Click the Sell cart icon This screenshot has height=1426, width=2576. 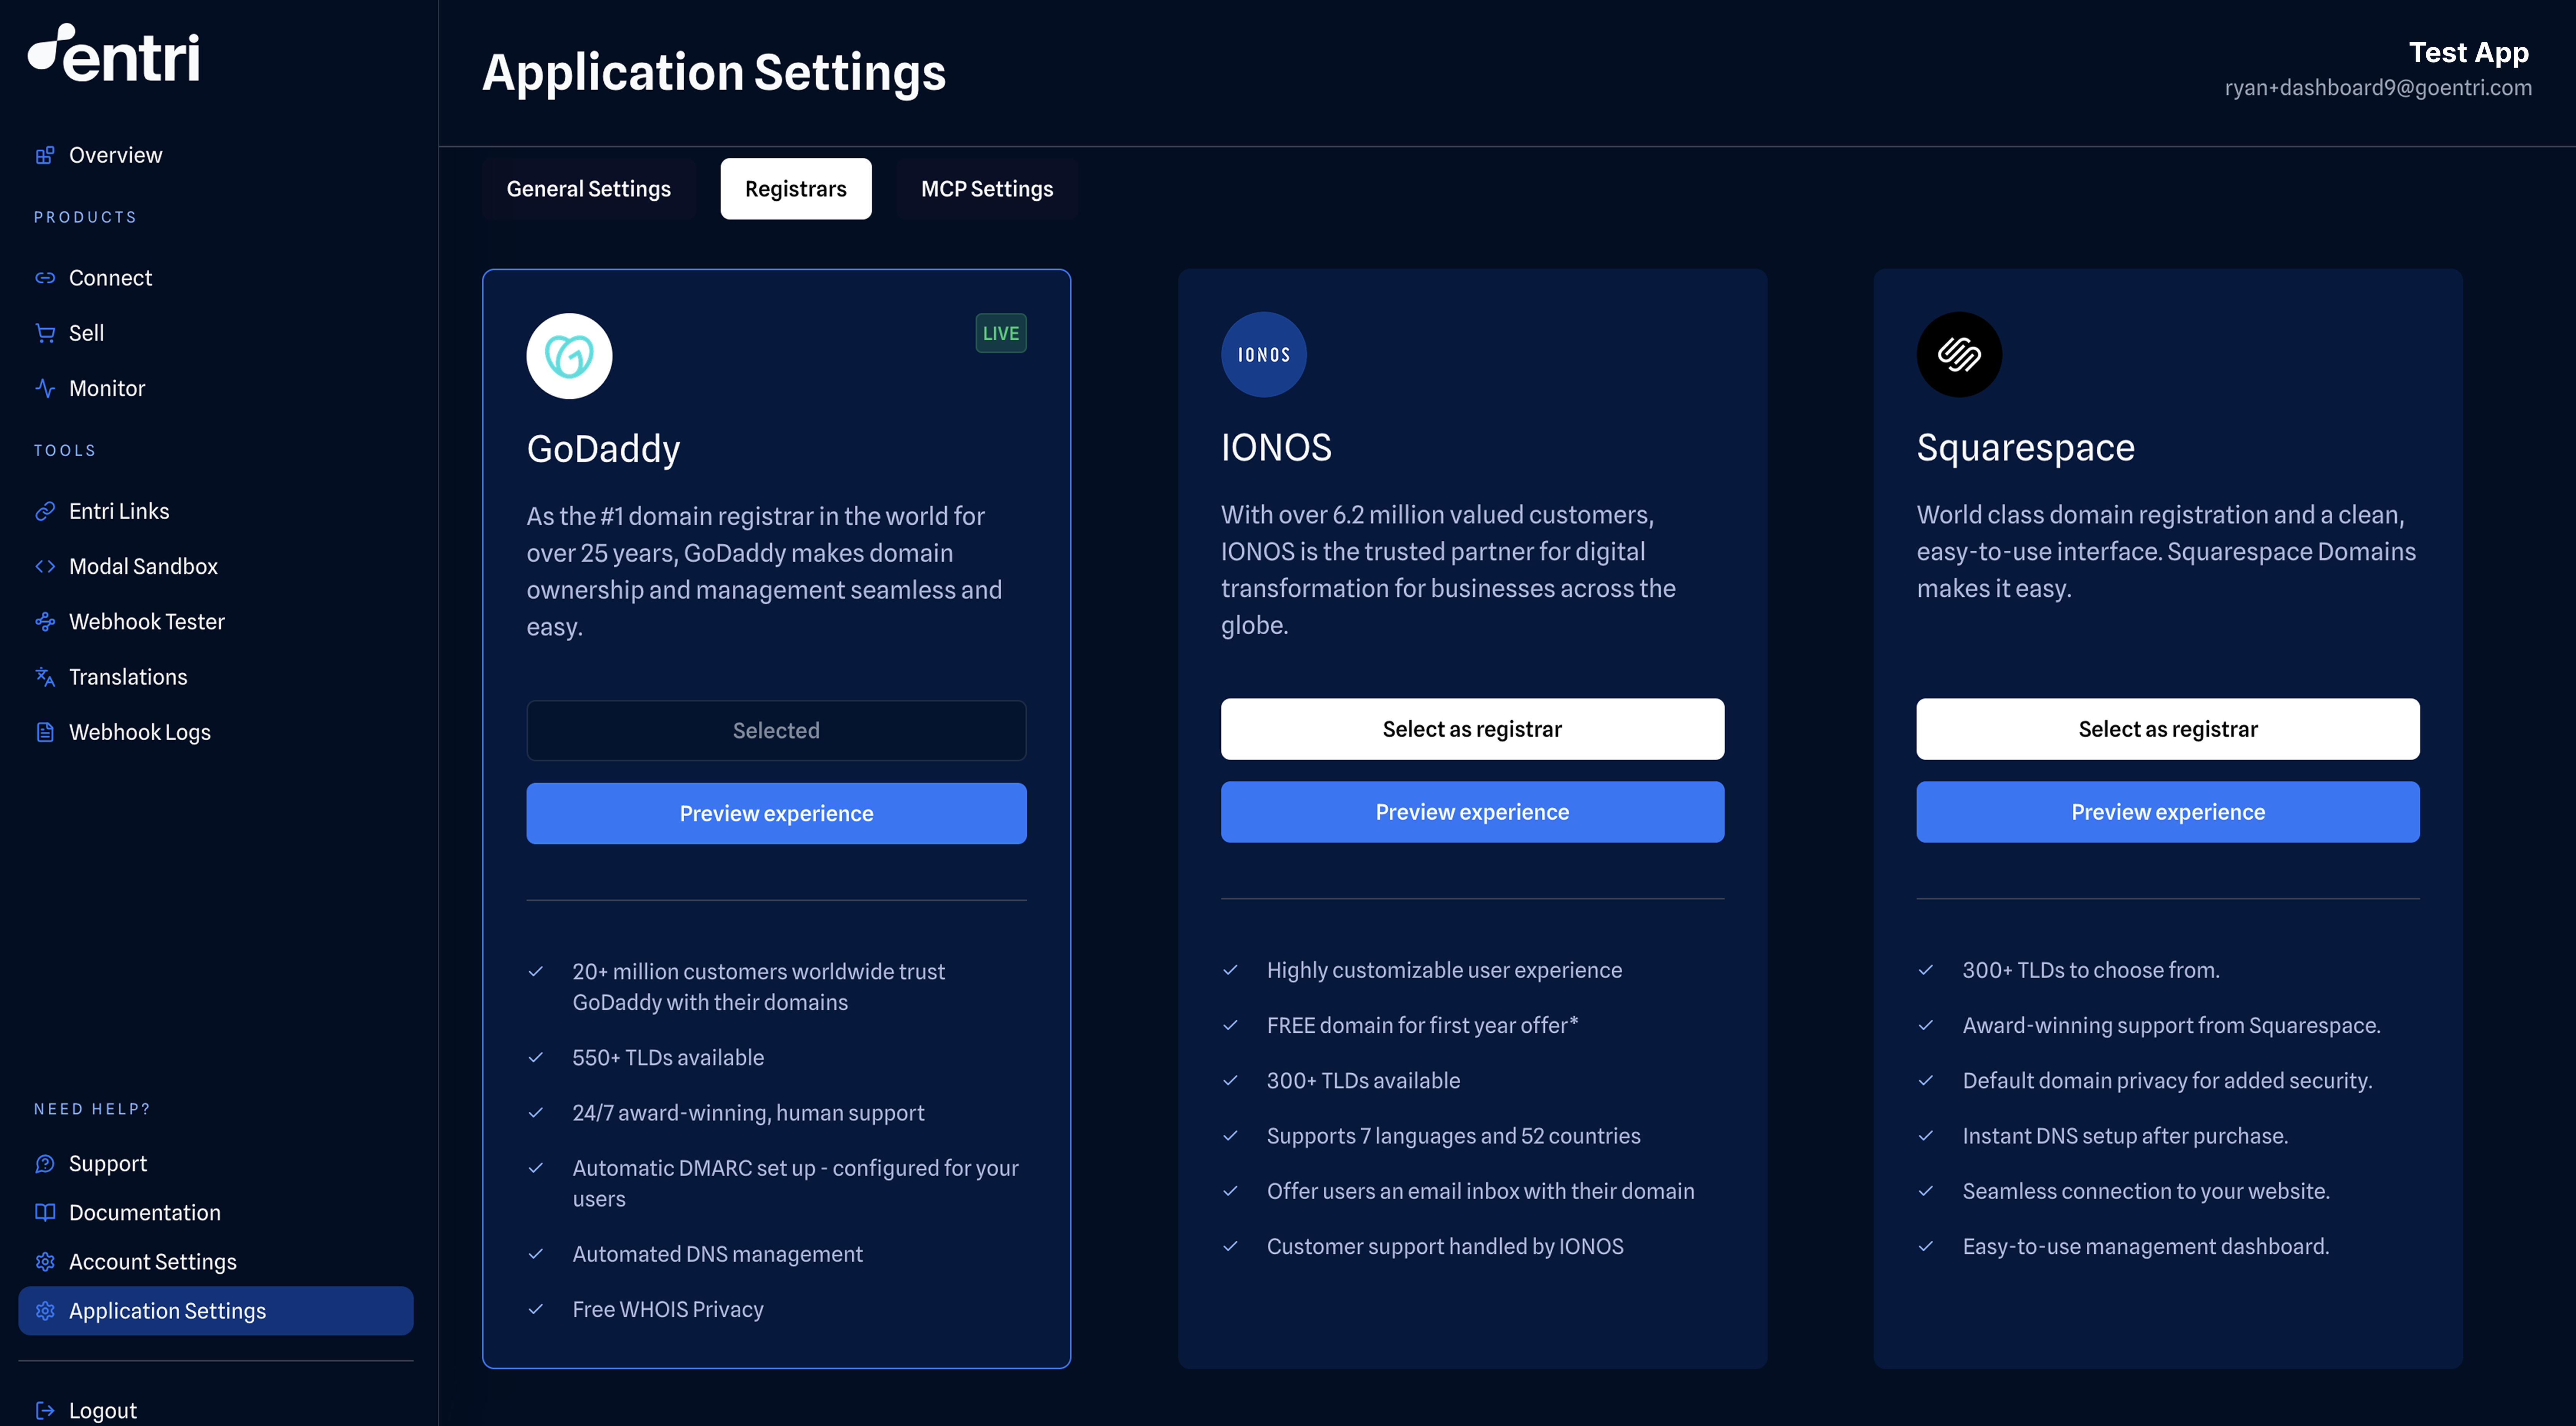[45, 333]
